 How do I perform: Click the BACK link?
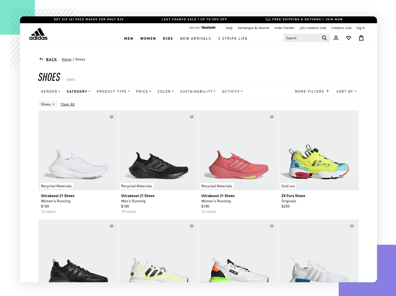(x=51, y=59)
